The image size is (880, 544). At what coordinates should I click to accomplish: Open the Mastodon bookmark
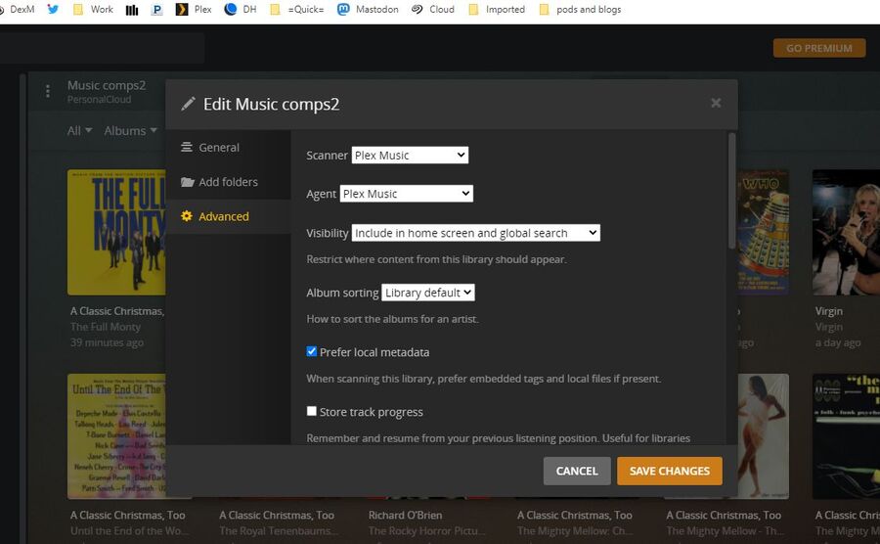(x=368, y=9)
